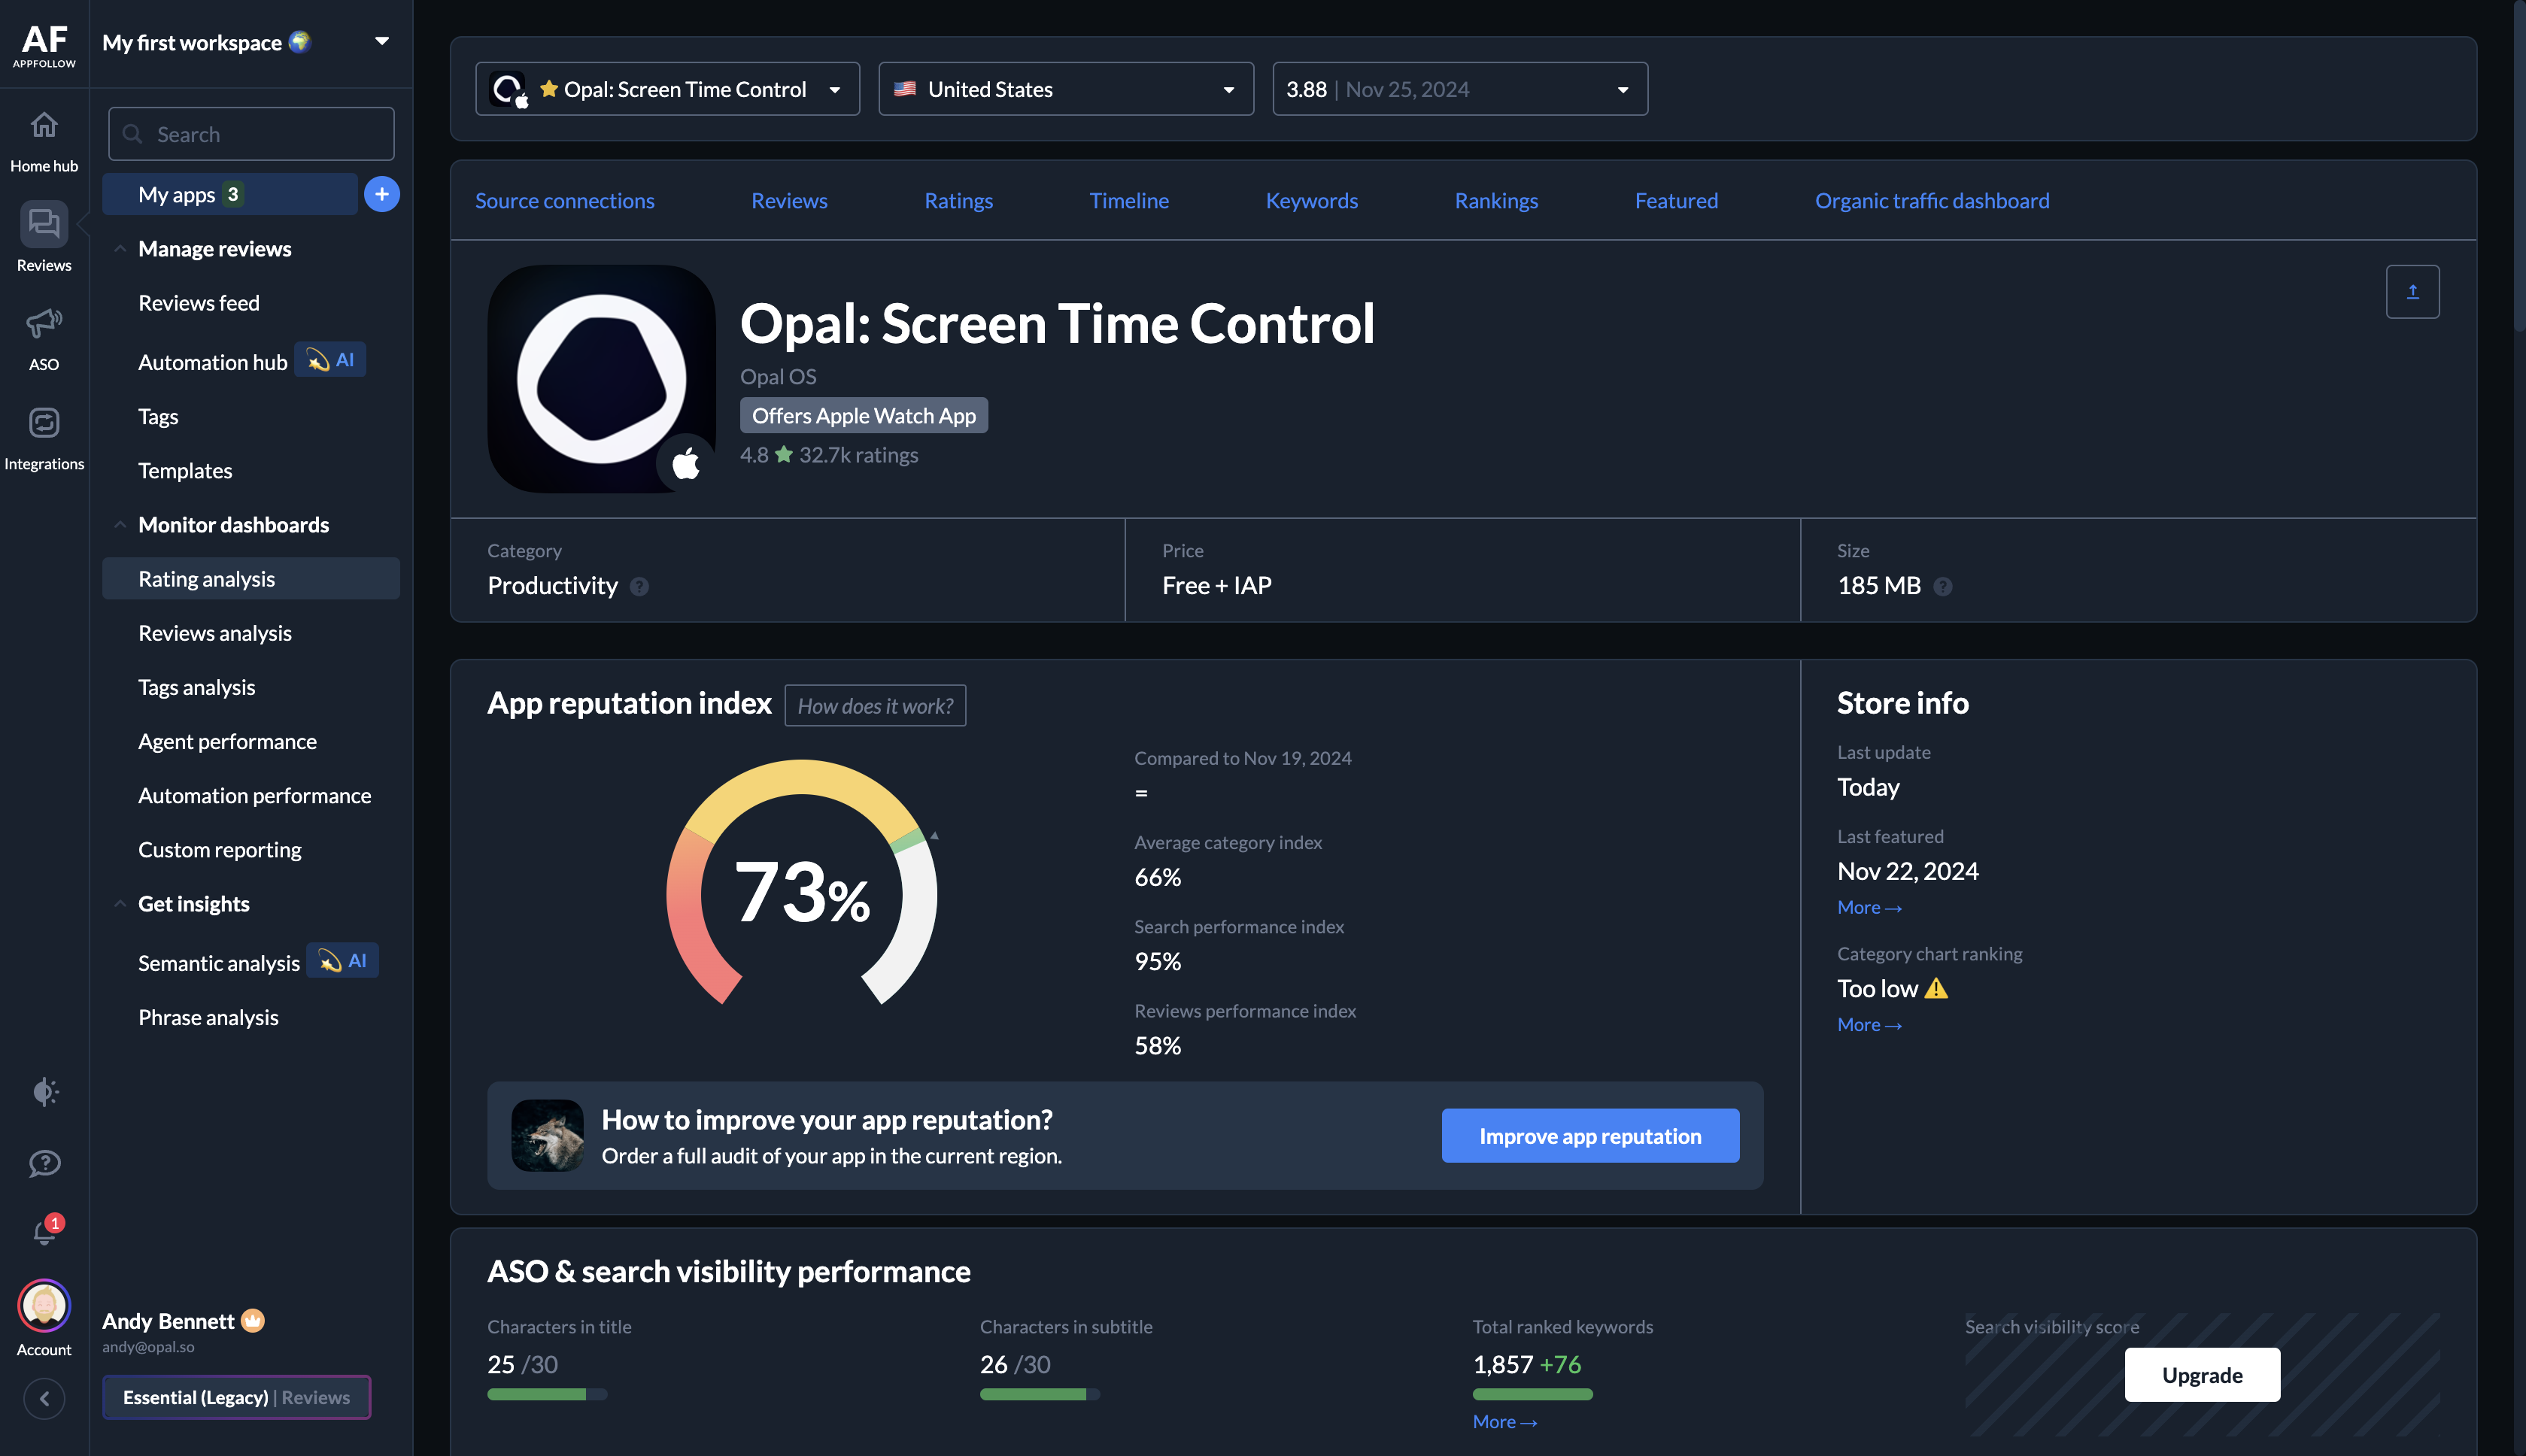Switch to Source connections tab
The image size is (2526, 1456).
tap(565, 201)
